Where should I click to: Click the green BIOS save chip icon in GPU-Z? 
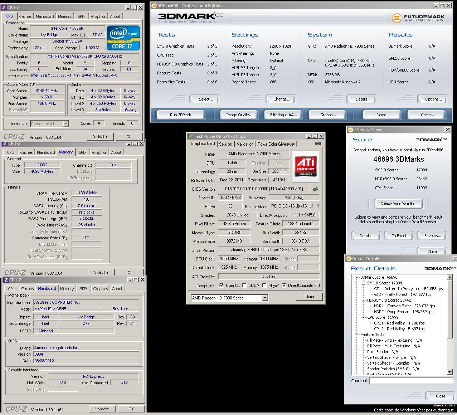point(315,189)
